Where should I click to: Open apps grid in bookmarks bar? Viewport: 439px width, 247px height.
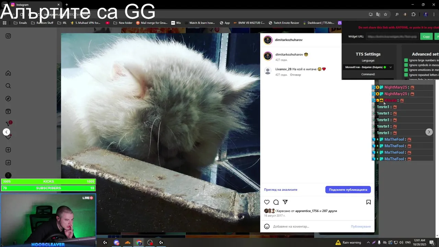[x=4, y=23]
